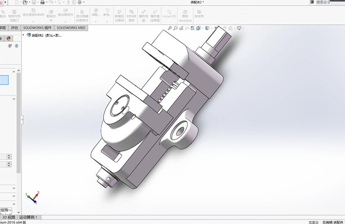Click the help question-mark icon in left panel

pos(16,46)
